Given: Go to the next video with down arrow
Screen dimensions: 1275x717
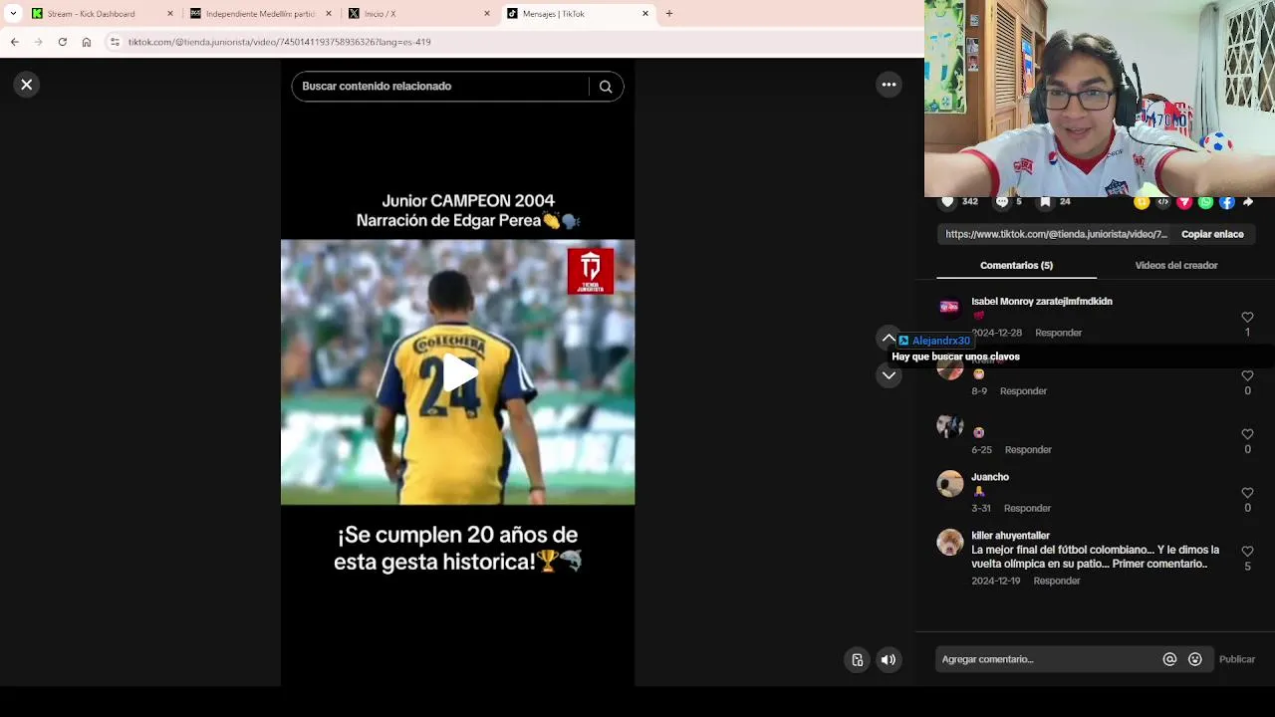Looking at the screenshot, I should 889,375.
